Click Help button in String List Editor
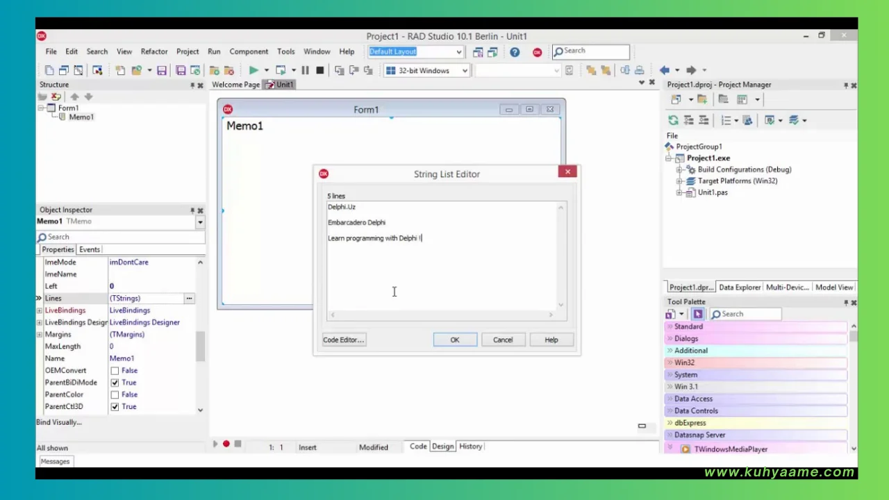This screenshot has width=889, height=500. (x=551, y=340)
